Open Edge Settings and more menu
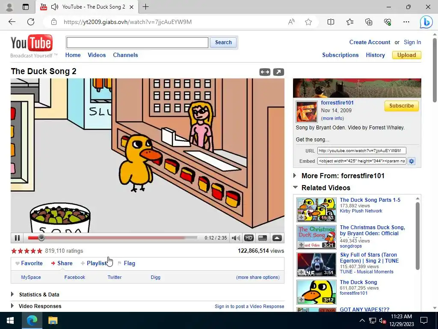 pyautogui.click(x=406, y=22)
